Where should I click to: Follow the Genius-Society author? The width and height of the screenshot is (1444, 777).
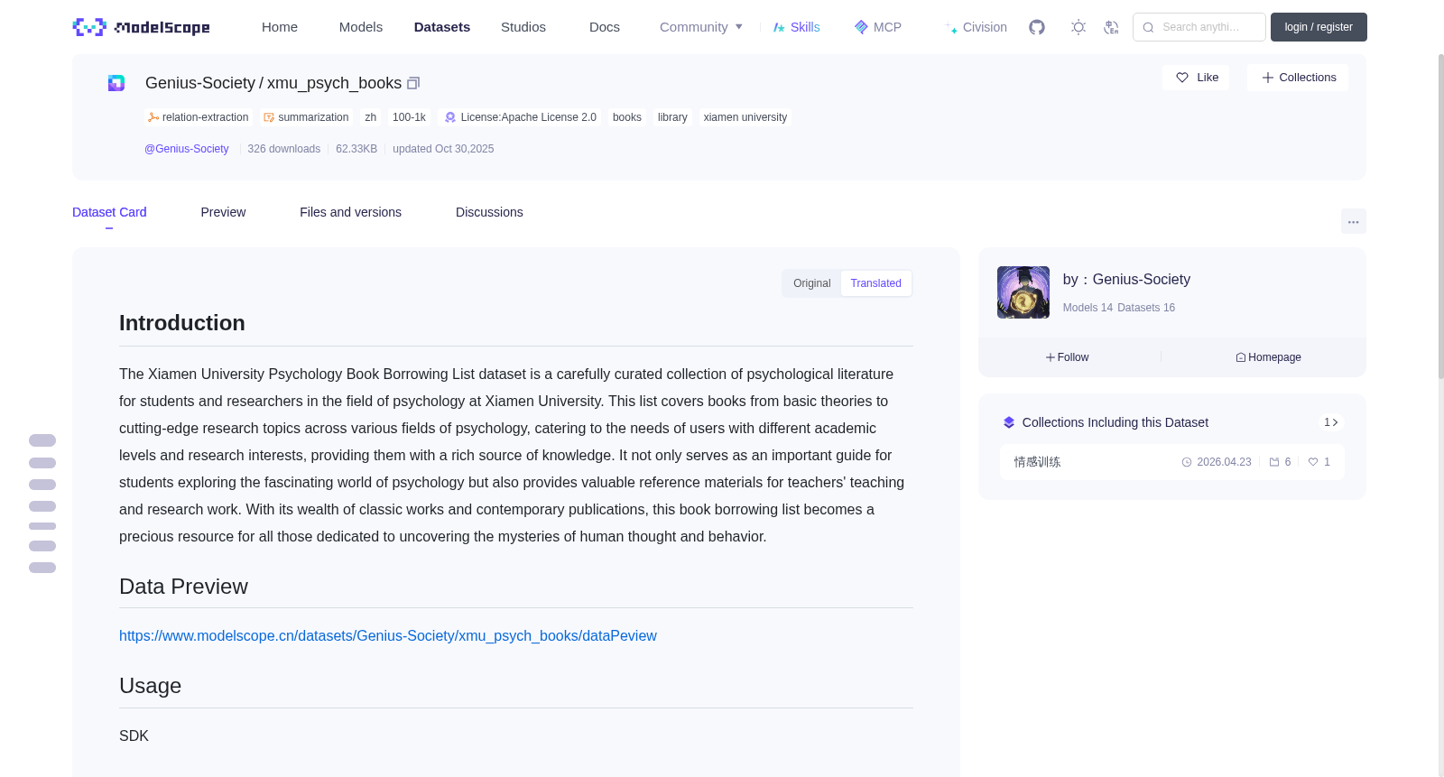(x=1068, y=357)
